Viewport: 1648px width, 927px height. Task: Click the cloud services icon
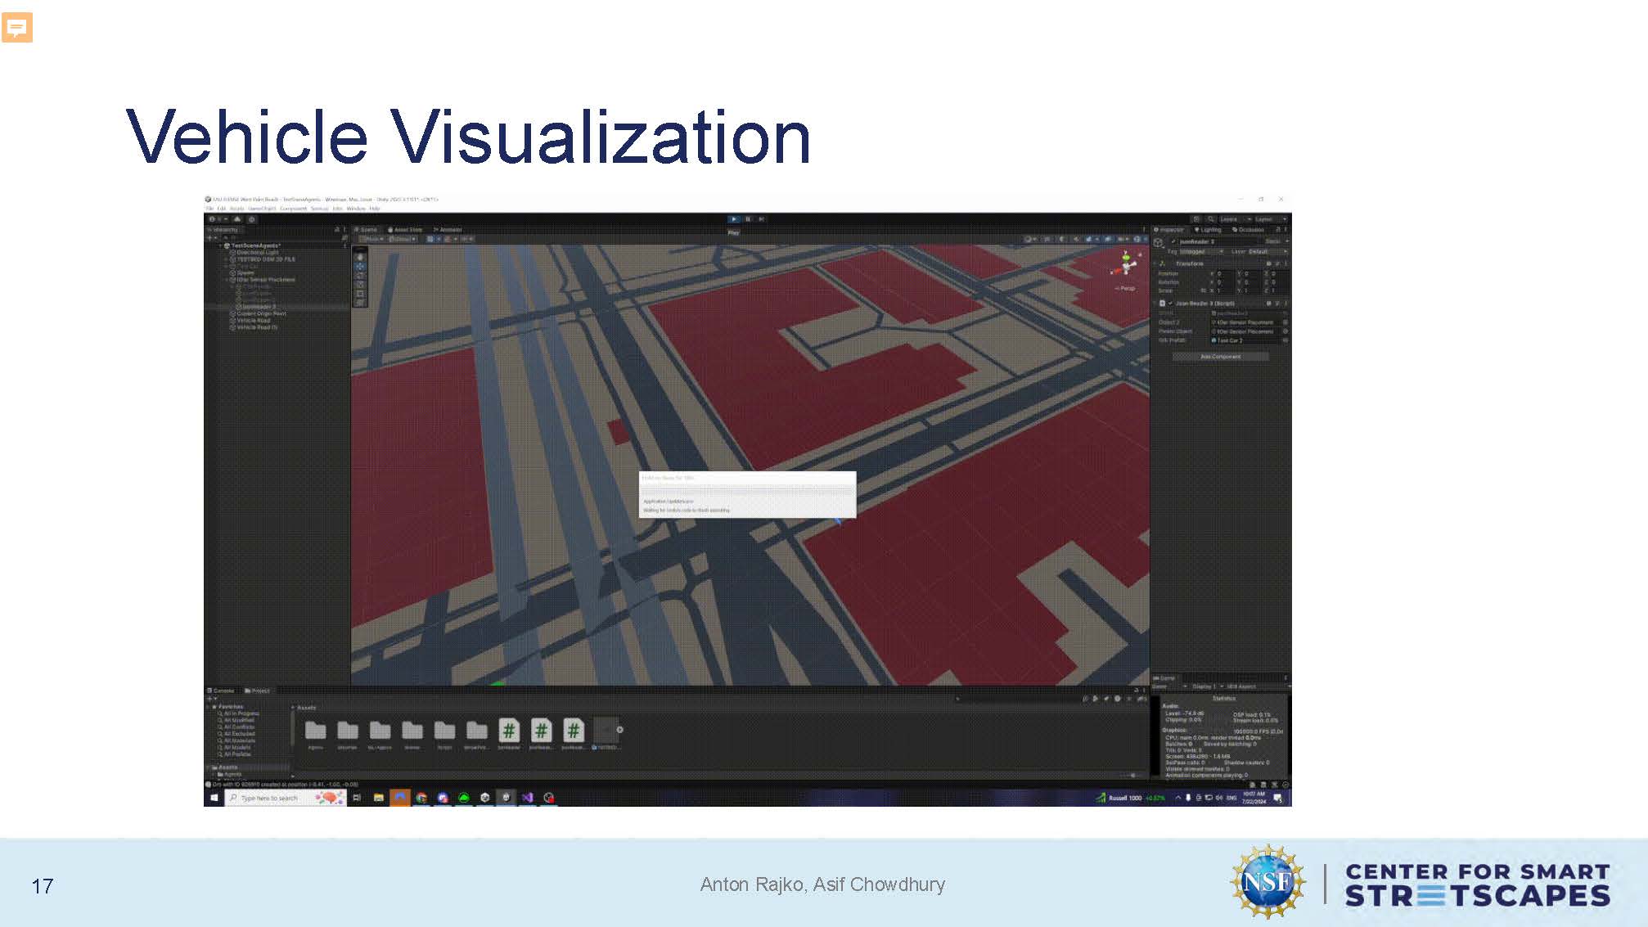point(236,219)
